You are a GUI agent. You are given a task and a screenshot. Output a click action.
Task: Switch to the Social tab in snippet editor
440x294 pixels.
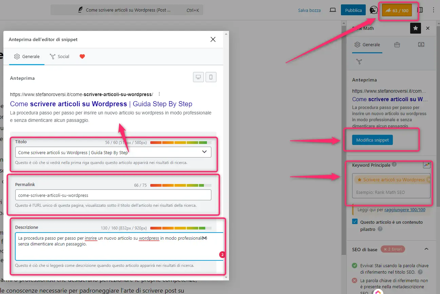click(59, 56)
